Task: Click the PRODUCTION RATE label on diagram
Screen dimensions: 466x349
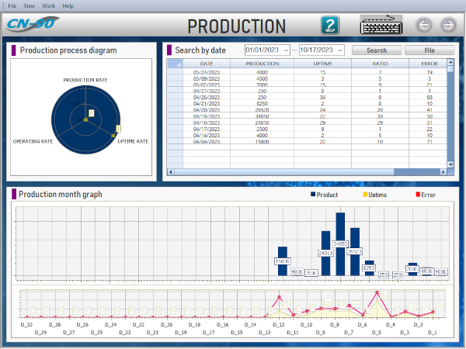Action: (85, 80)
